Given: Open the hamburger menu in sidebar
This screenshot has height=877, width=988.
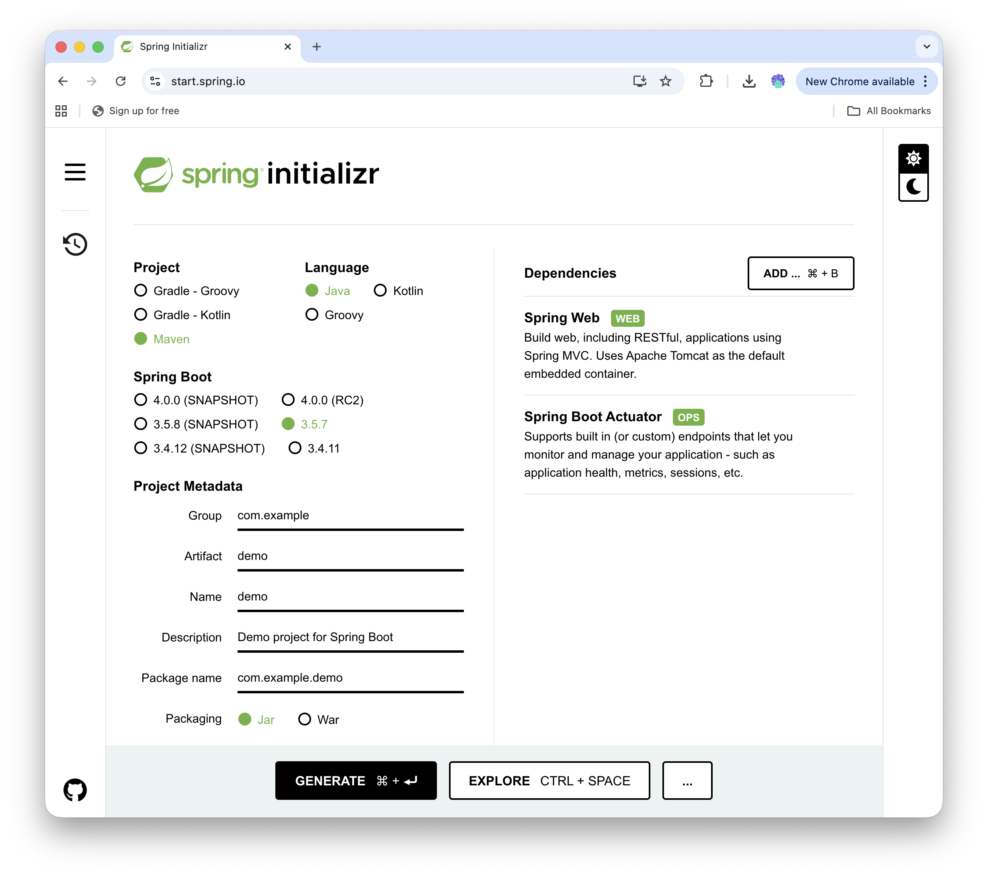Looking at the screenshot, I should (75, 172).
